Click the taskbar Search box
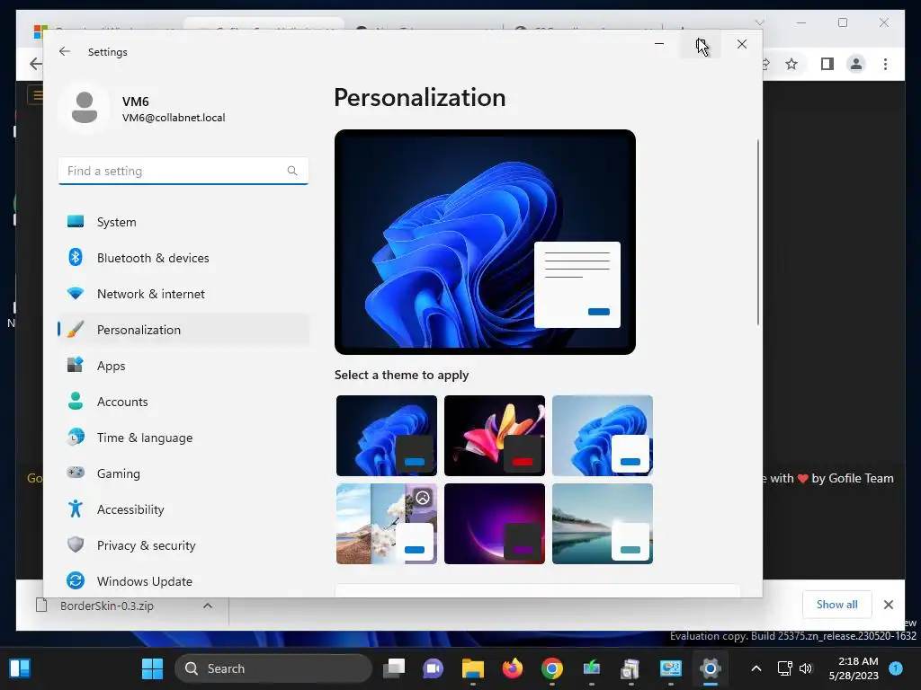Image resolution: width=921 pixels, height=690 pixels. point(273,668)
